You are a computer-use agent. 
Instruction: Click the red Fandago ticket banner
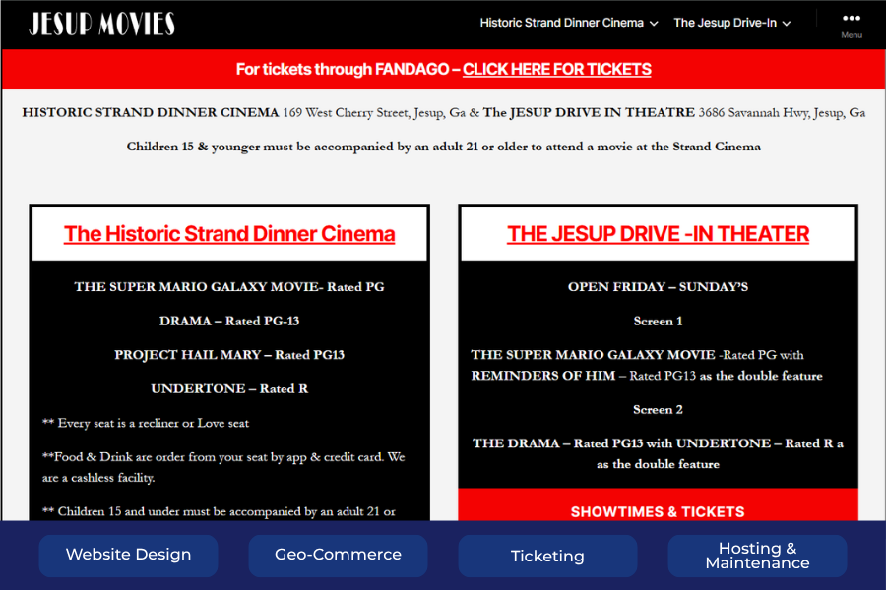[443, 69]
